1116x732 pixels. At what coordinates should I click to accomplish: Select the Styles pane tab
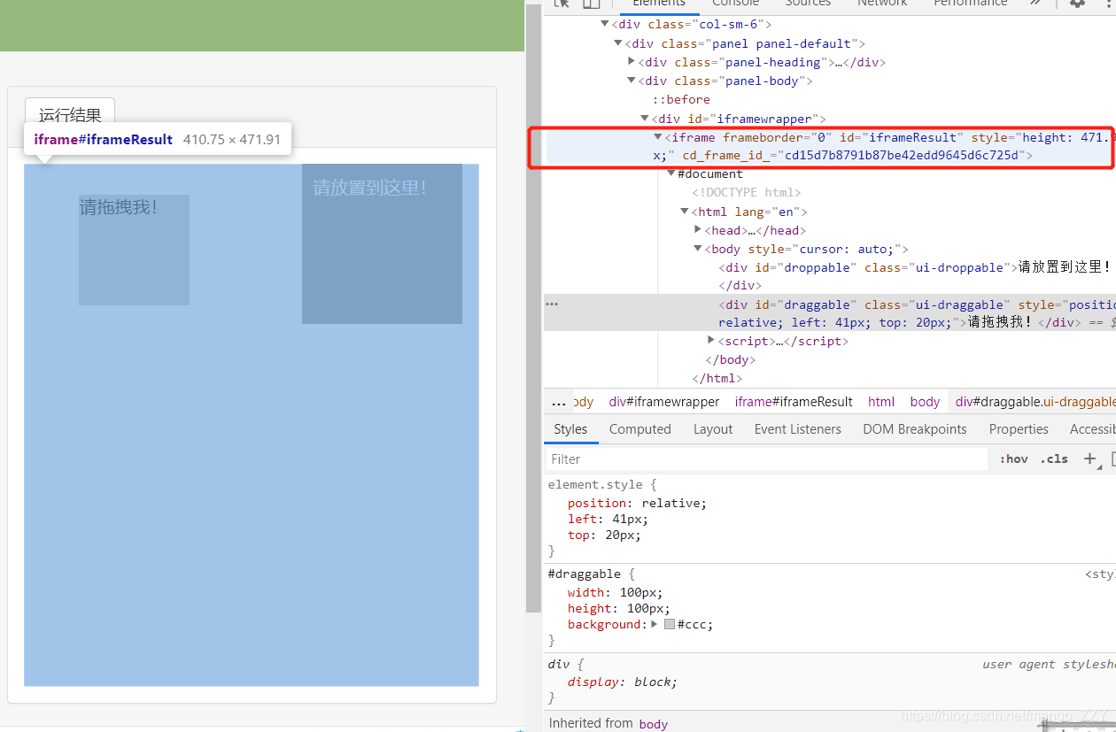[570, 429]
